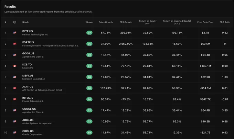Open the ATATP.IS ticker

click(x=28, y=87)
